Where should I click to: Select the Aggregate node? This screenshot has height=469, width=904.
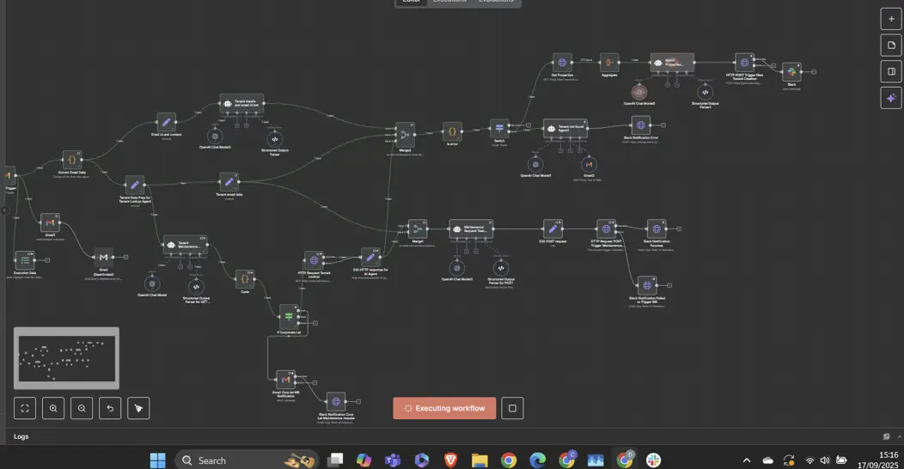tap(609, 62)
